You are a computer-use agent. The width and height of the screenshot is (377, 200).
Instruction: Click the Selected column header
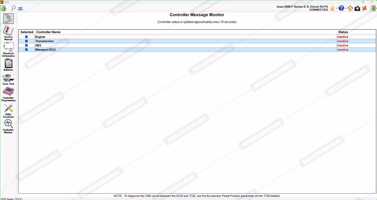tap(27, 32)
